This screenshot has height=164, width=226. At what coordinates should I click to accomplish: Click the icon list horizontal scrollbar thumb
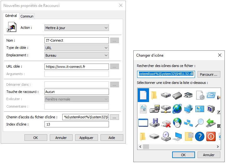(146, 147)
